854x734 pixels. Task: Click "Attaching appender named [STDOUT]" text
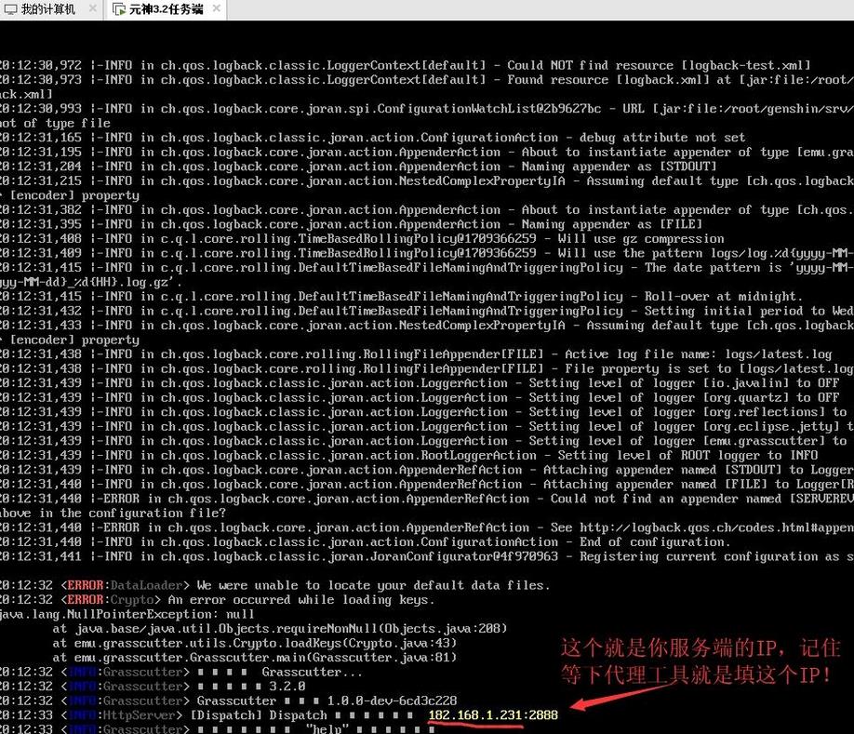(662, 470)
